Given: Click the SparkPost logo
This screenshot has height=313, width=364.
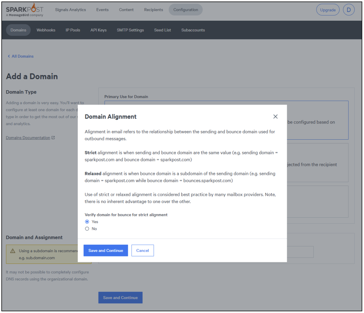Looking at the screenshot, I should point(25,10).
